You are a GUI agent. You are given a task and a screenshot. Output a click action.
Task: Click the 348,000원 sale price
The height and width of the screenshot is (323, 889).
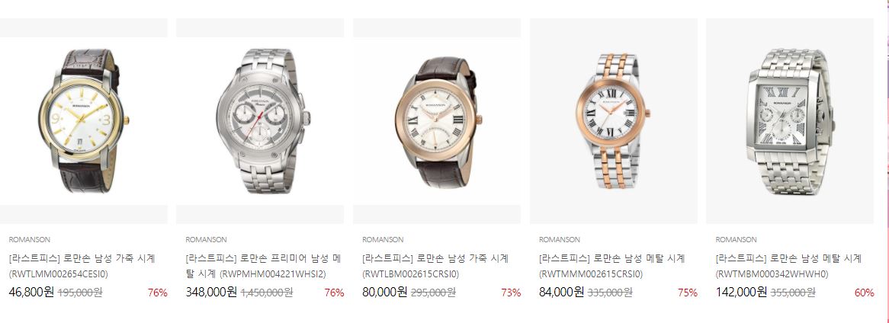(211, 293)
